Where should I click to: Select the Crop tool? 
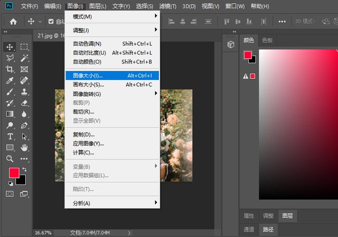point(10,69)
